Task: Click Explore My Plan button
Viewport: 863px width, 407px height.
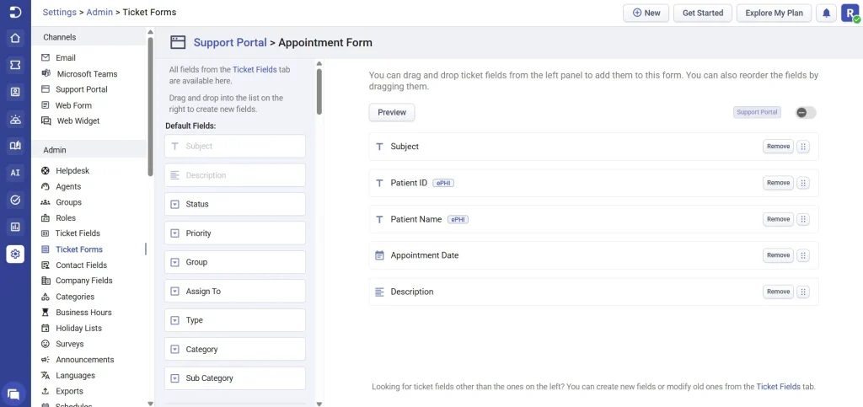Action: pyautogui.click(x=774, y=13)
